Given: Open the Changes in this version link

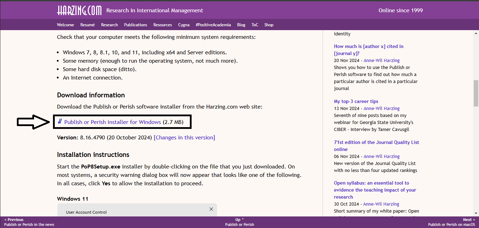Looking at the screenshot, I should 184,138.
